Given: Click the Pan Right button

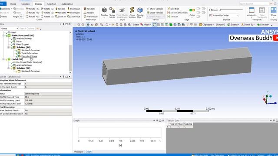Looking at the screenshot, I should pyautogui.click(x=73, y=13).
